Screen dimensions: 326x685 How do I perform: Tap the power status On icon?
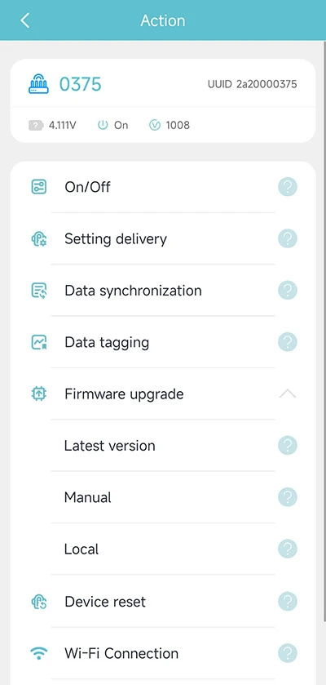point(103,126)
